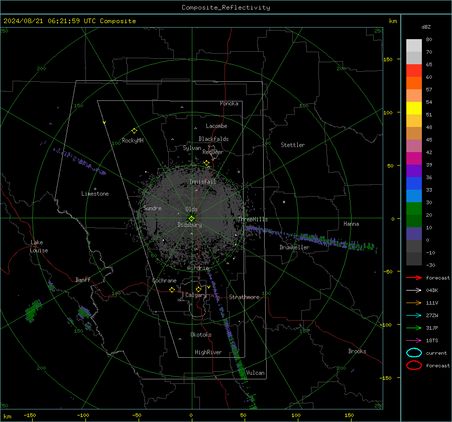Click the Hanna label
Viewport: 452px width, 422px height.
coord(351,224)
